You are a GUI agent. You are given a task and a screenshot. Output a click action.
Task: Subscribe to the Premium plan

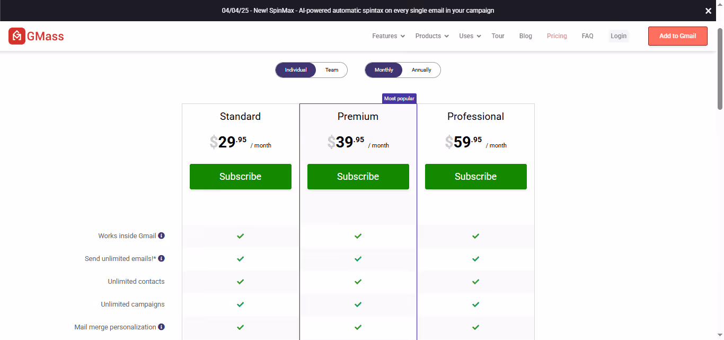(x=358, y=177)
